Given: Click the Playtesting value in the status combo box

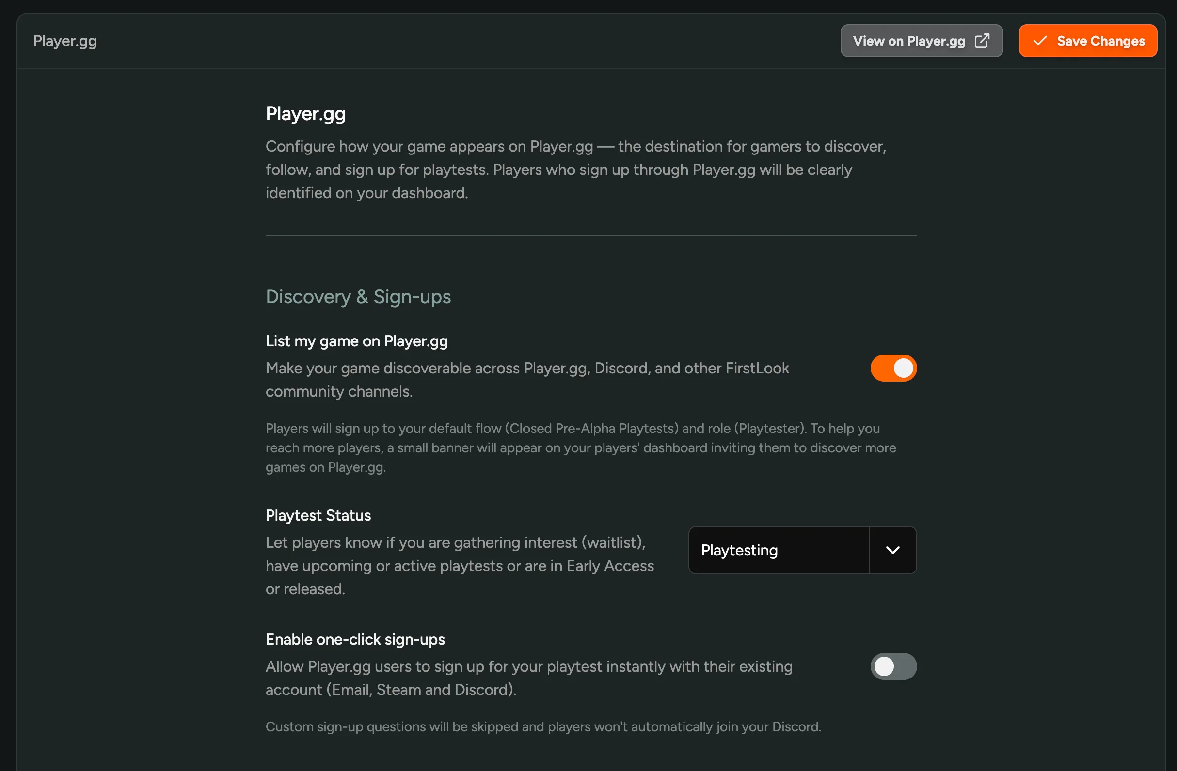Looking at the screenshot, I should 739,550.
